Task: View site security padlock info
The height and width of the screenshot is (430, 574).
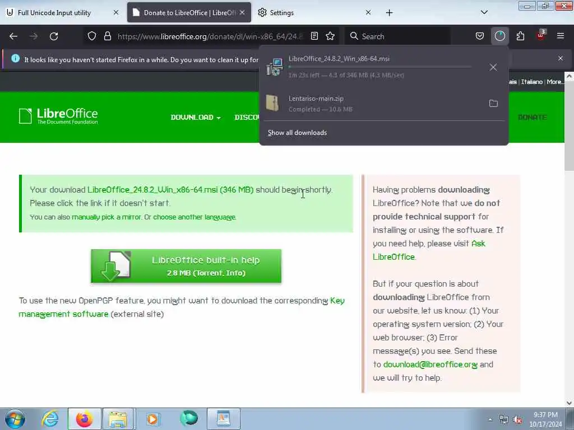Action: click(x=107, y=36)
